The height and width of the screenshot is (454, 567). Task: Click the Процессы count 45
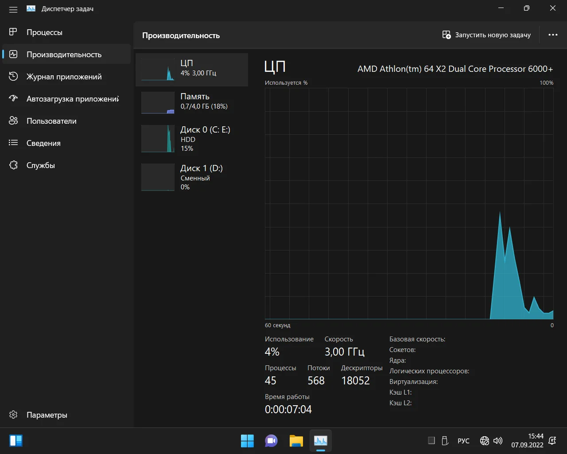click(271, 381)
